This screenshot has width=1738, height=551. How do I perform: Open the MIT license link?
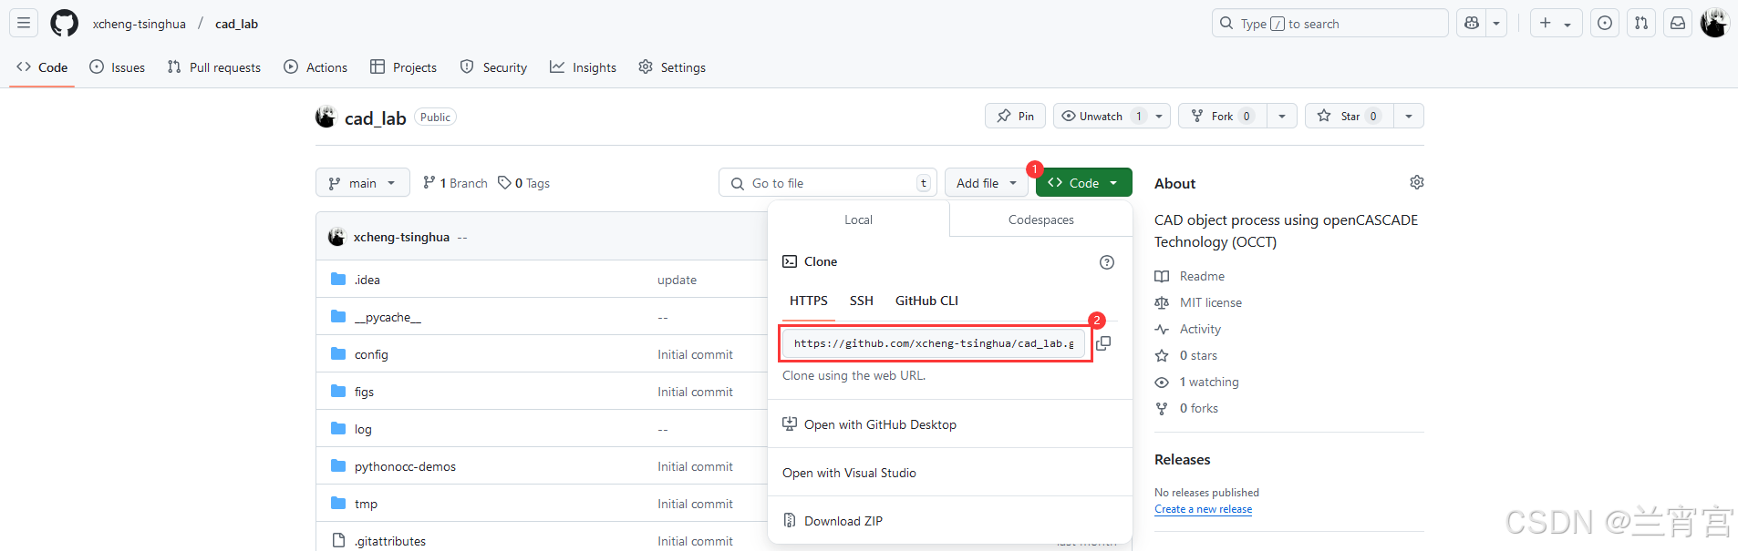tap(1198, 302)
